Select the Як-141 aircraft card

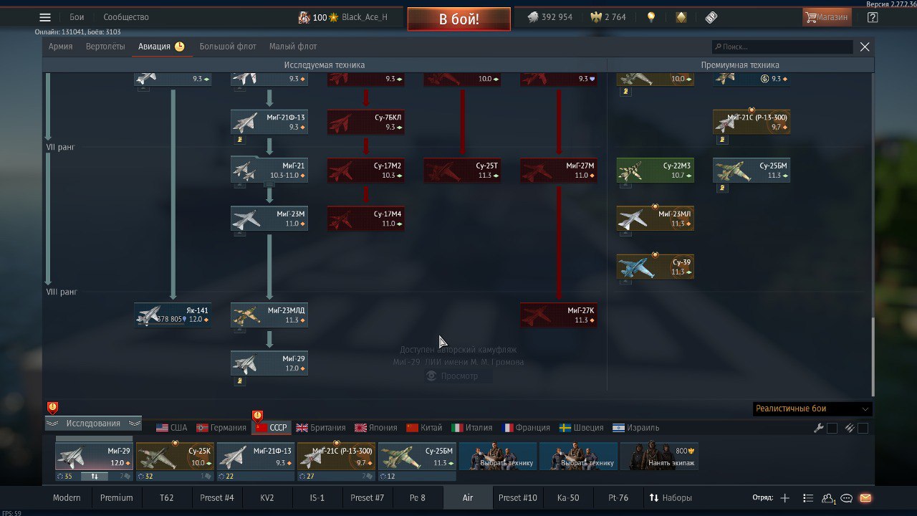pos(173,315)
